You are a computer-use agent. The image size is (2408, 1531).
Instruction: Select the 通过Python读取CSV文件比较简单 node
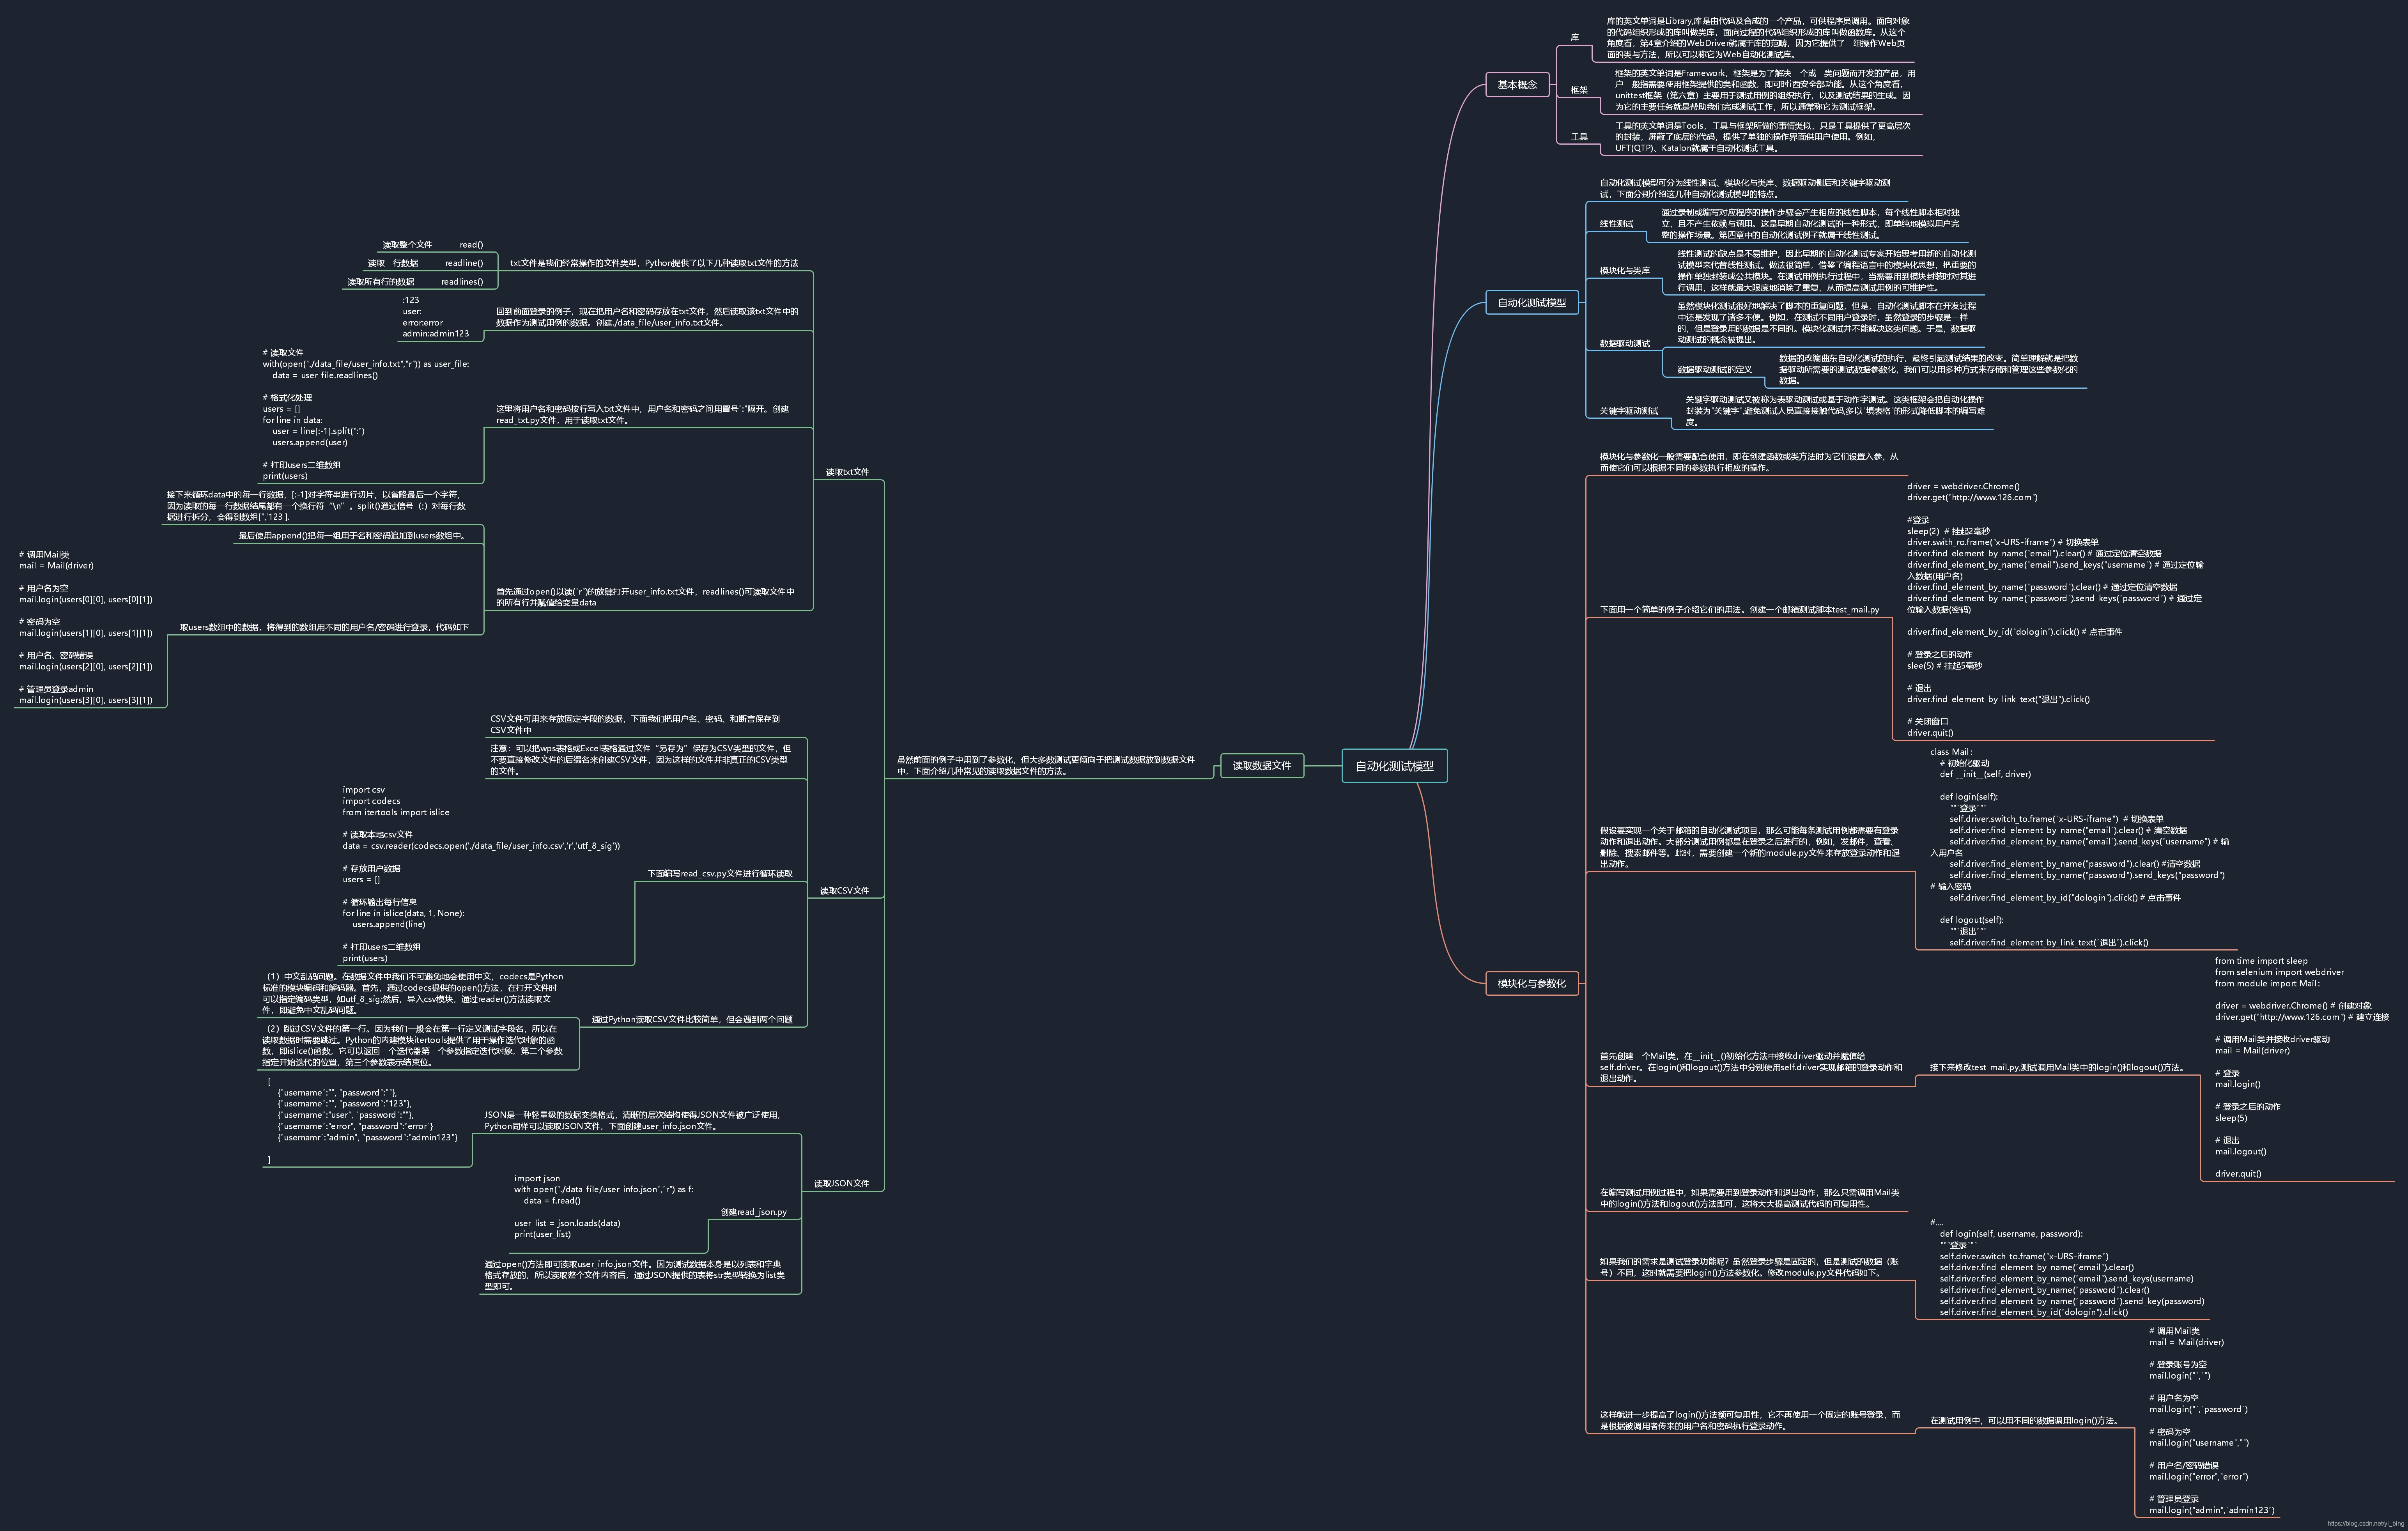point(692,1020)
